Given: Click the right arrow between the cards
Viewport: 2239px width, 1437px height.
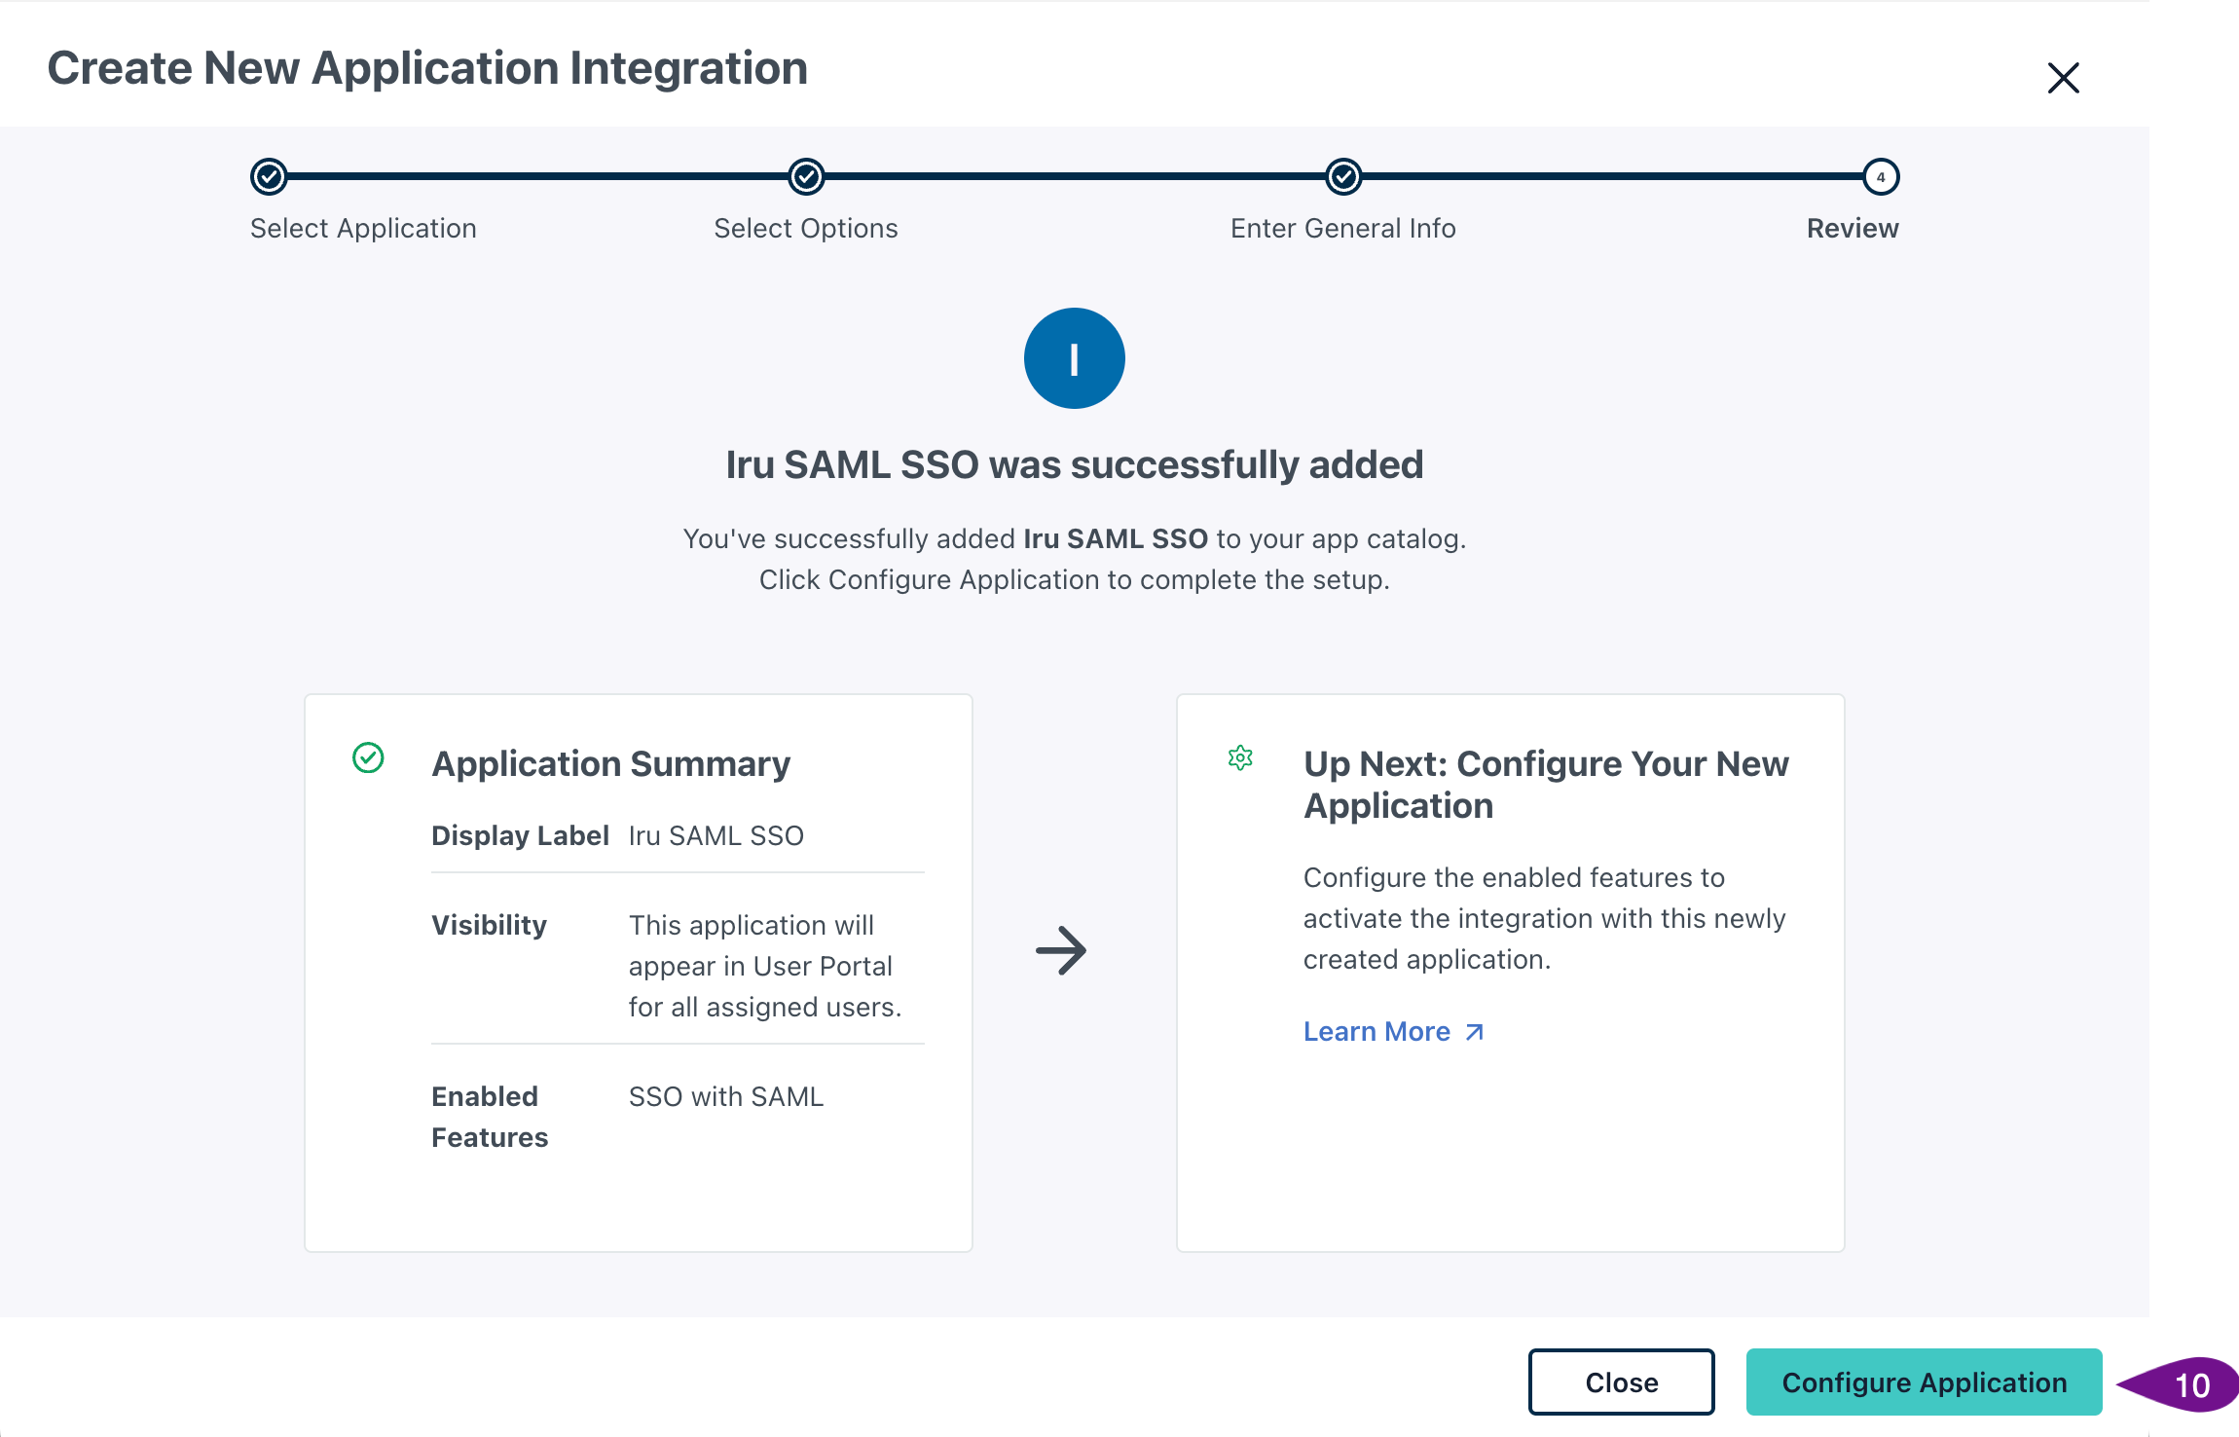Looking at the screenshot, I should pos(1061,951).
